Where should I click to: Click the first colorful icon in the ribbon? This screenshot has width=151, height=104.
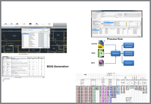[6, 24]
